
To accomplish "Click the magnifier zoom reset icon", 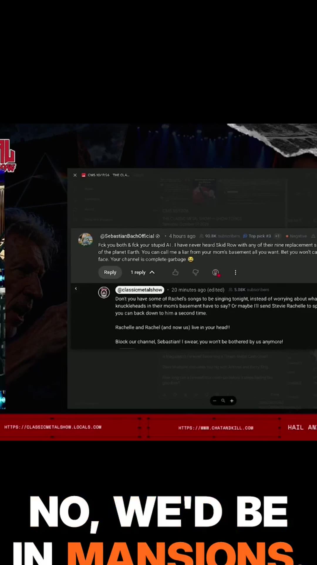I will point(223,401).
